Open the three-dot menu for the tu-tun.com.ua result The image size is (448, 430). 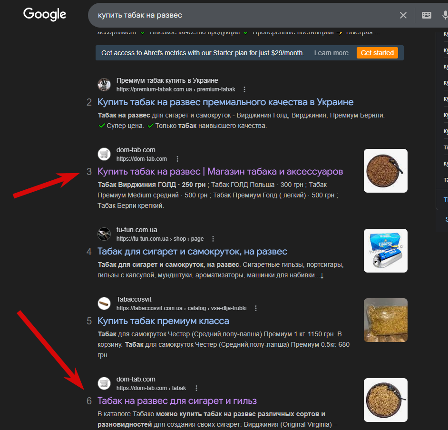click(213, 239)
